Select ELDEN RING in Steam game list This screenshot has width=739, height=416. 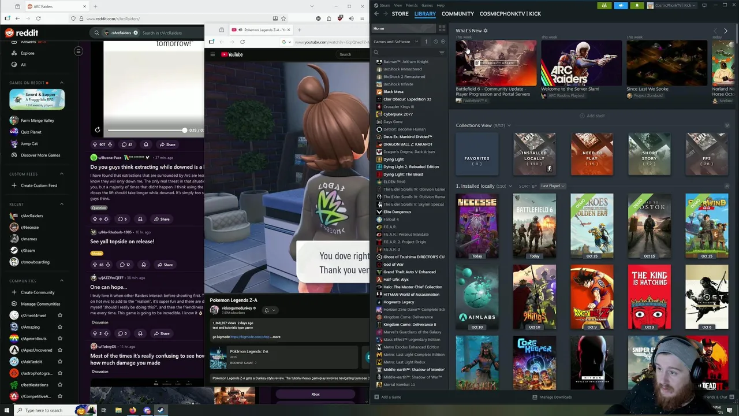394,181
